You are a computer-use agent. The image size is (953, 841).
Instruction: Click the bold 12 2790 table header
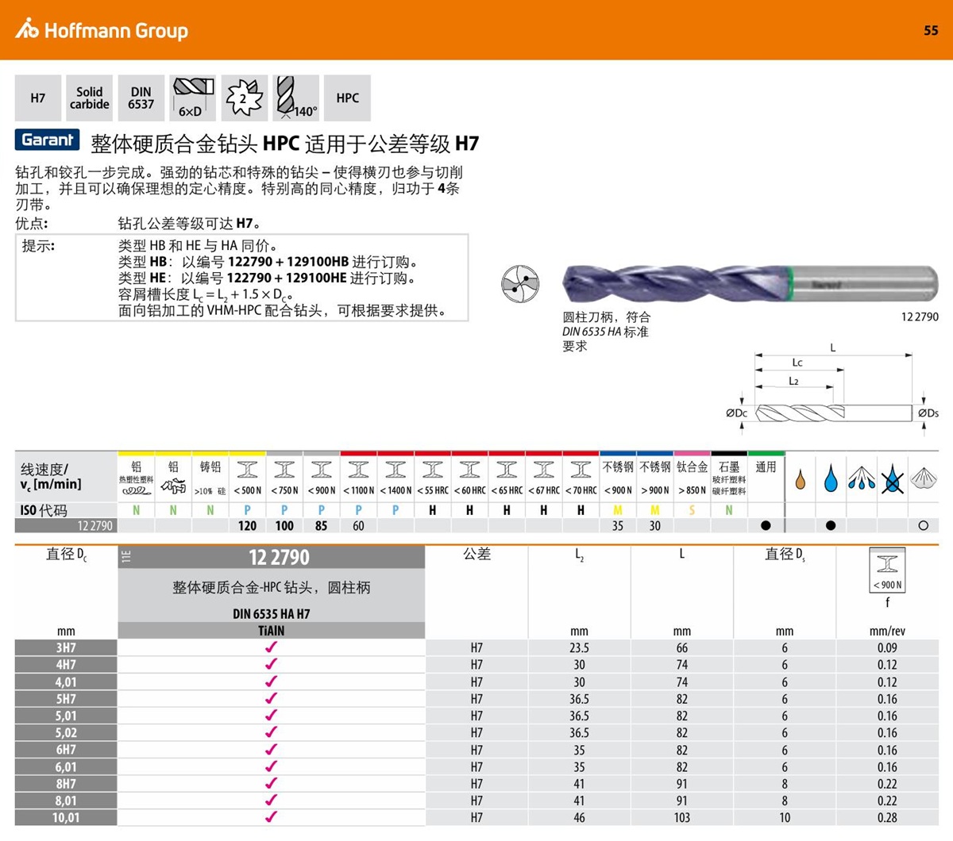click(x=279, y=557)
